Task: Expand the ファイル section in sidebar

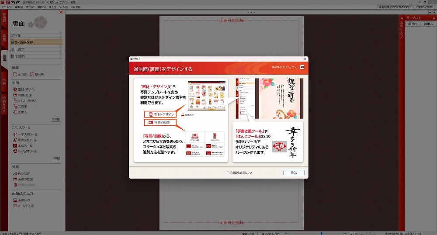Action: pos(36,35)
